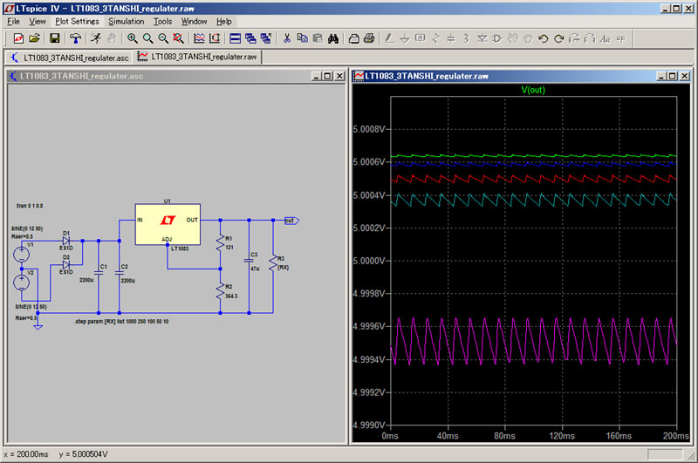The height and width of the screenshot is (463, 698).
Task: Click the .tran 0 1 0.8 directive
Action: coord(30,206)
